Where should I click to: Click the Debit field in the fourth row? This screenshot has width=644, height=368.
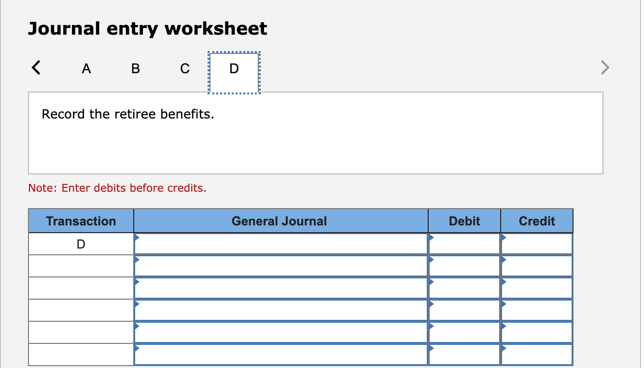pos(463,310)
